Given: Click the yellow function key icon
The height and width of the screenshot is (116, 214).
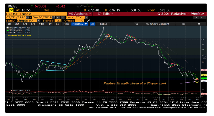Looking at the screenshot, I should point(11,10).
